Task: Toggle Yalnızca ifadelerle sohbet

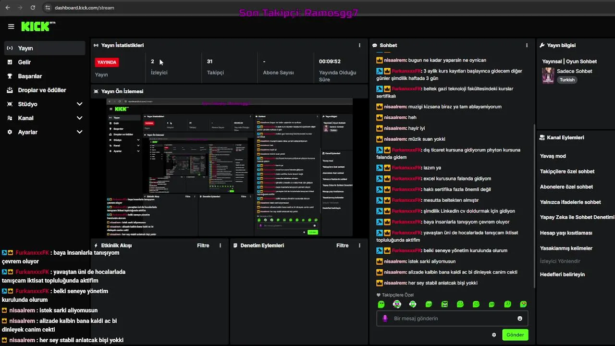Action: (x=570, y=202)
